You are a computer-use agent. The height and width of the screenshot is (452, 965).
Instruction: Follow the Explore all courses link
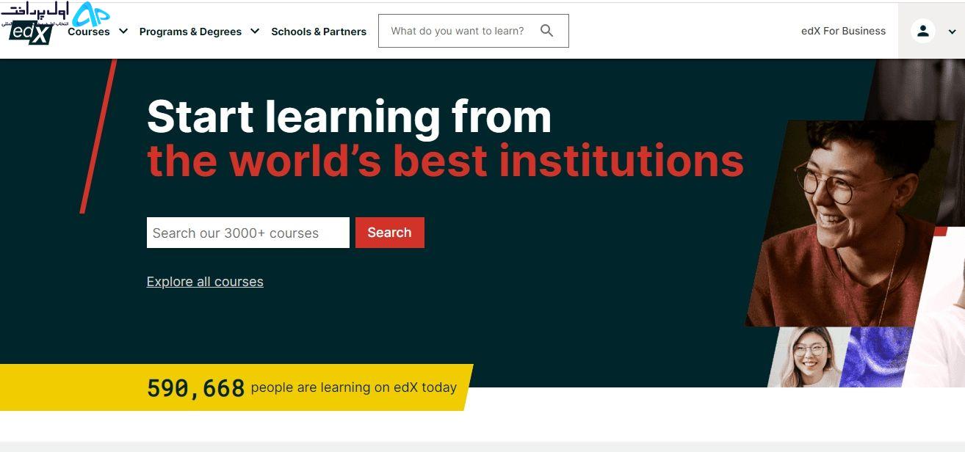click(x=205, y=282)
